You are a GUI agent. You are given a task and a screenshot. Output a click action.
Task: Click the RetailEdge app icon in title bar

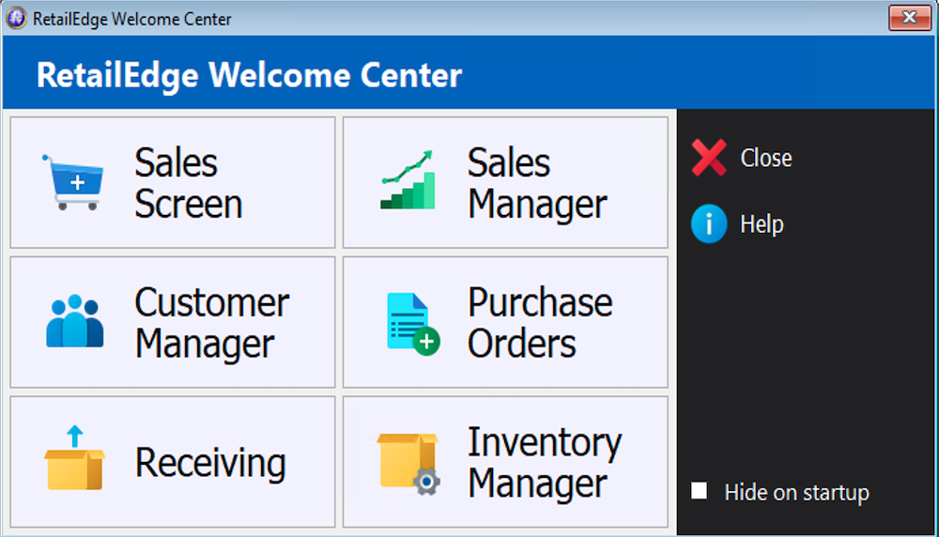click(17, 19)
